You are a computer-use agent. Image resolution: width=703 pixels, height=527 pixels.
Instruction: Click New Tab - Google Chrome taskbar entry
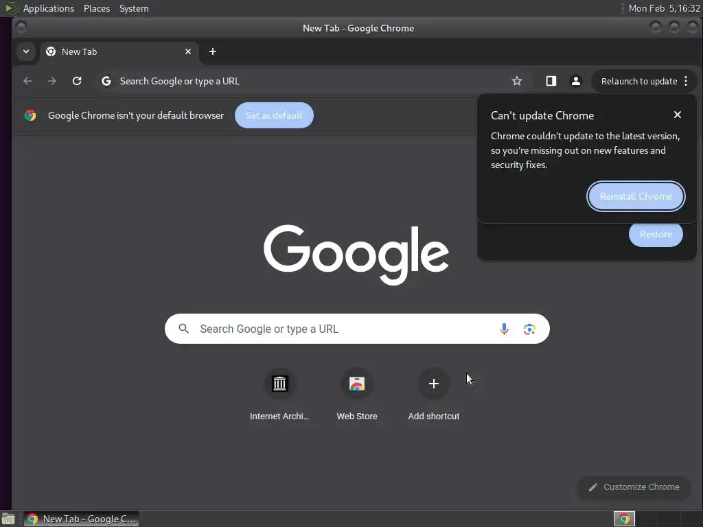point(81,519)
